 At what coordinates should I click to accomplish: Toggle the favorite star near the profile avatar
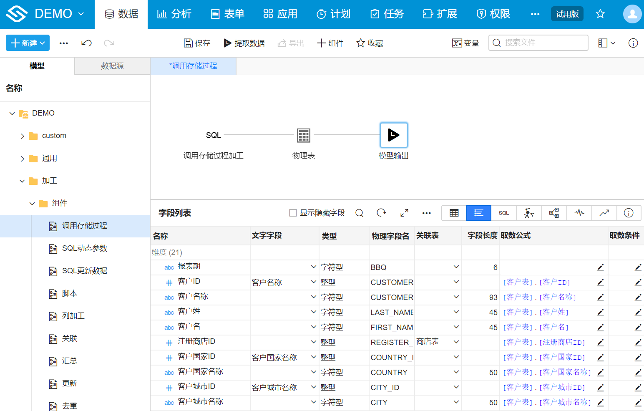[600, 13]
